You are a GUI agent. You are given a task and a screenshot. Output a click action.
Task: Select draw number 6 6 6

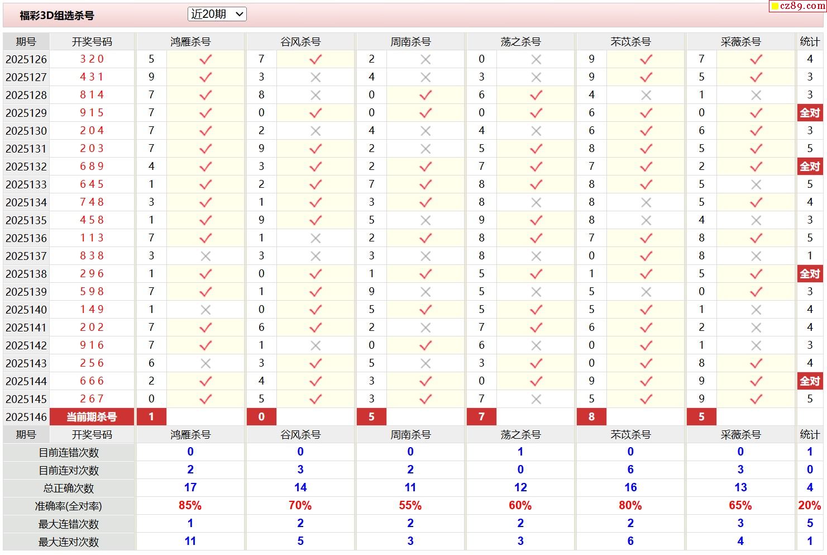pyautogui.click(x=92, y=381)
